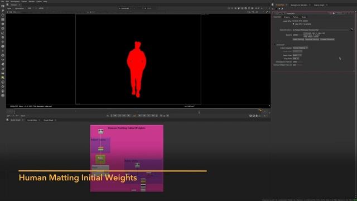
Task: Click the pencil icon under Properties tab
Action: tap(283, 9)
